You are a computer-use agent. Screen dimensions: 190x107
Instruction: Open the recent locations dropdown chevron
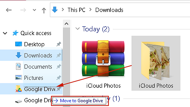tap(34, 10)
